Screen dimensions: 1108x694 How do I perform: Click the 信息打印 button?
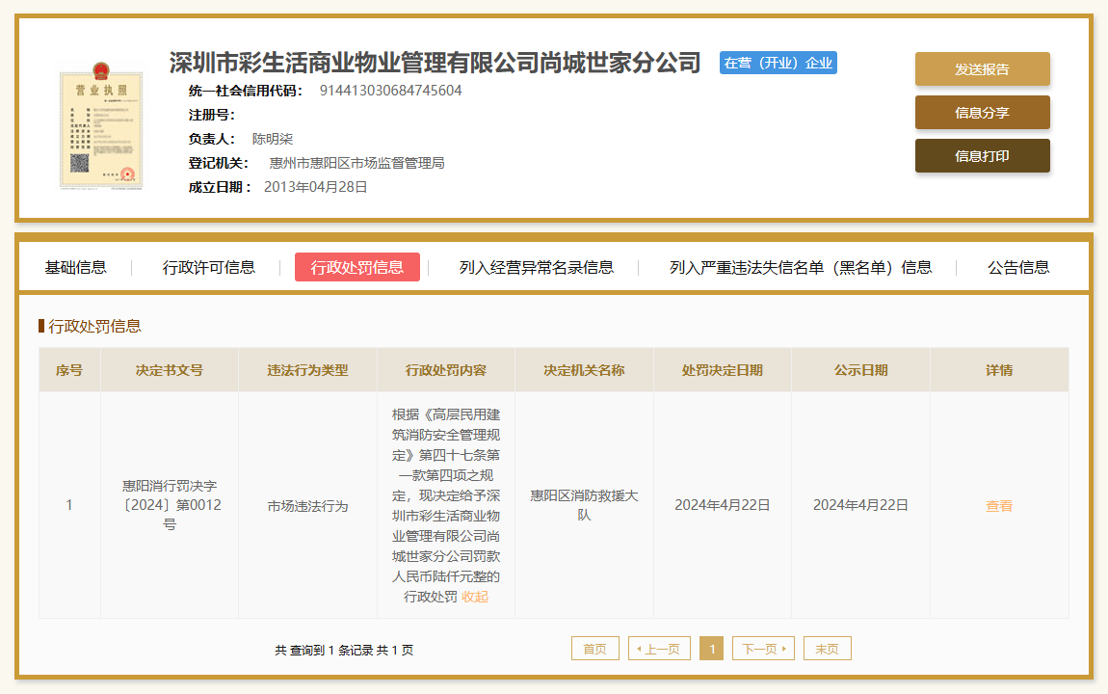(x=982, y=156)
